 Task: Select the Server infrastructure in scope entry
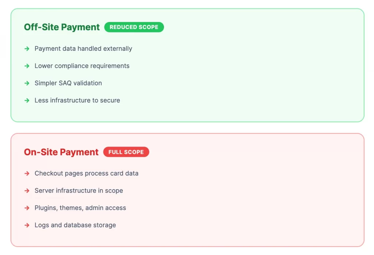[x=79, y=191]
